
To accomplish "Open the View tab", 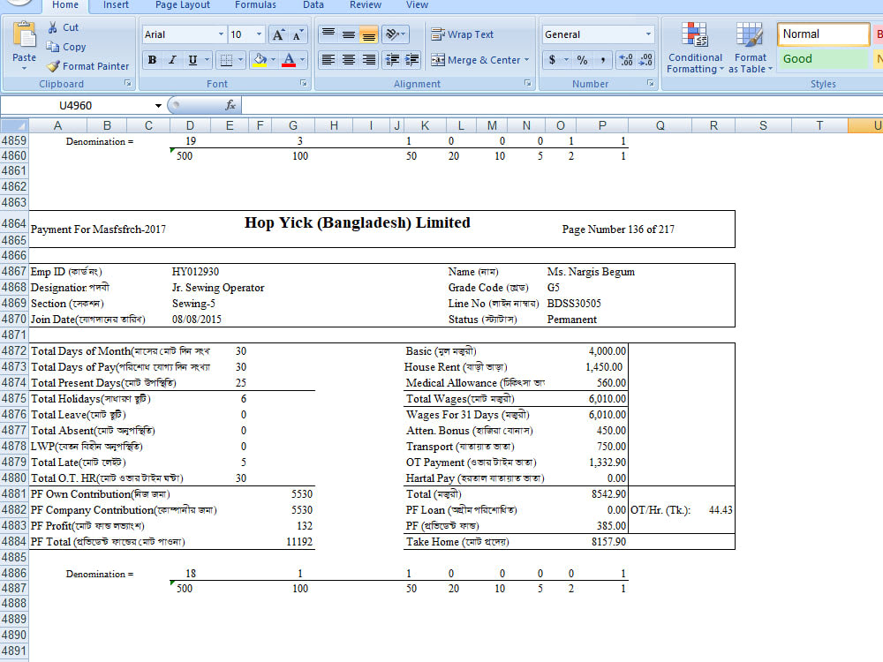I will click(x=418, y=5).
